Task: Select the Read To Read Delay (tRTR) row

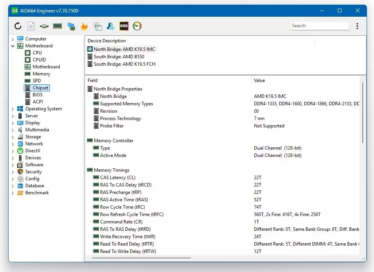Action: [x=223, y=244]
